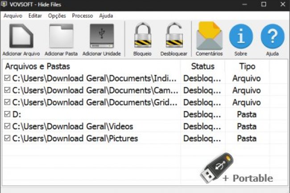
Task: Maximize the Hide Files window
Action: pyautogui.click(x=264, y=4)
